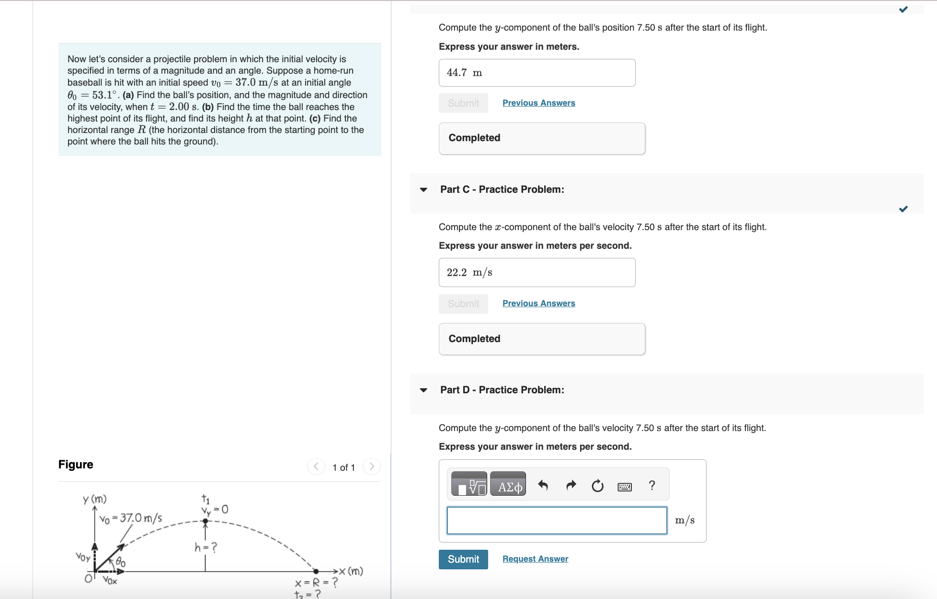
Task: Click Previous Answers link under Part C
Action: (539, 304)
